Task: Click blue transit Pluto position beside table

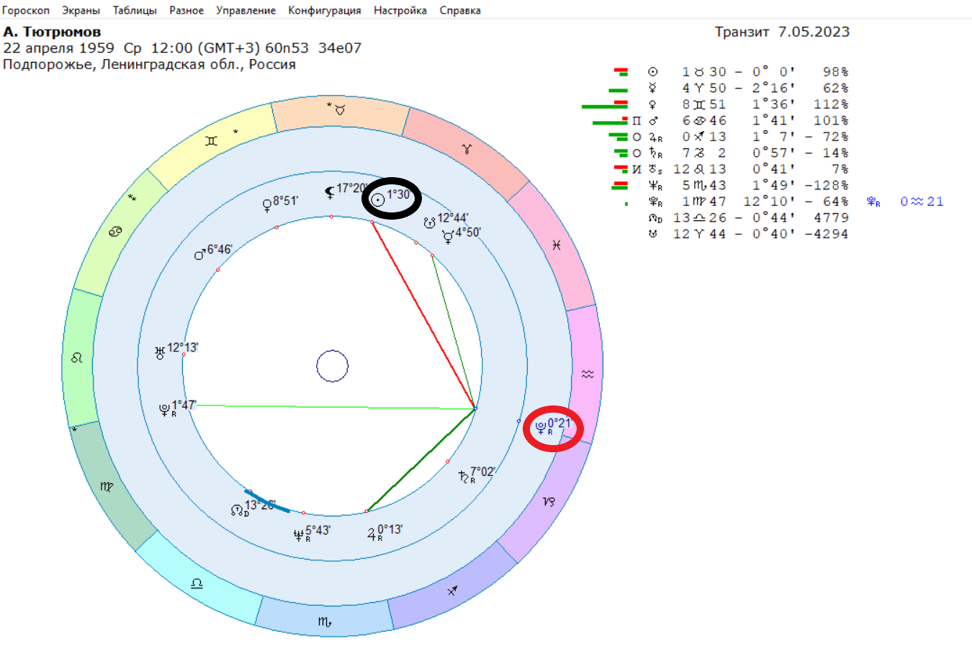Action: (906, 202)
